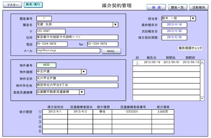Click the マスター button
This screenshot has width=211, height=138.
click(12, 5)
